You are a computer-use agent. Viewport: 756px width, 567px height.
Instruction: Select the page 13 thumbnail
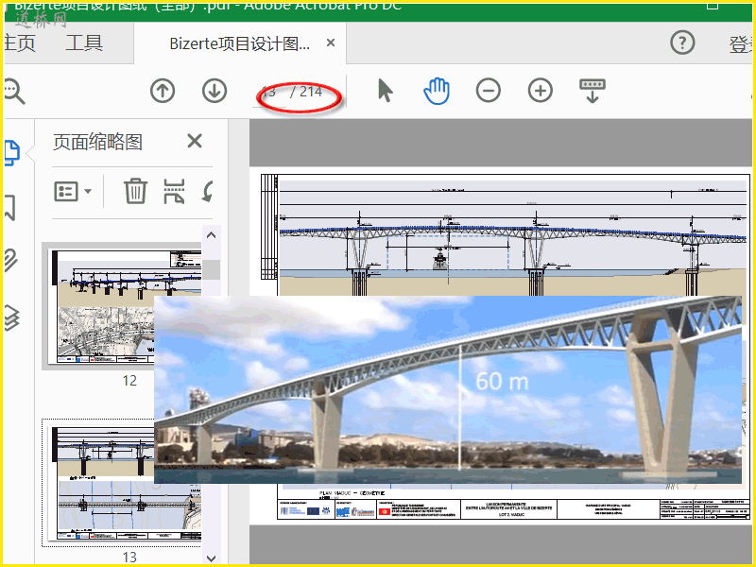127,483
